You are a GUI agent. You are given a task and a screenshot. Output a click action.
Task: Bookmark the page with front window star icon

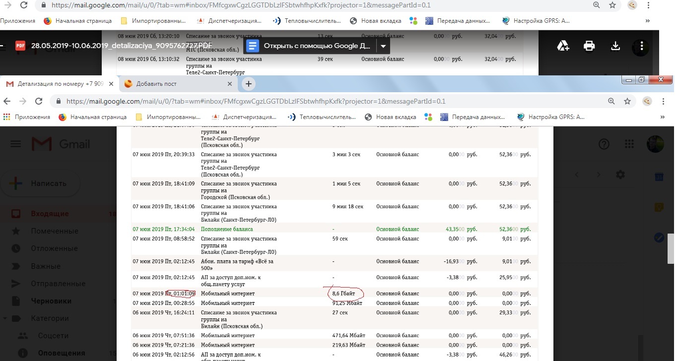tap(627, 101)
